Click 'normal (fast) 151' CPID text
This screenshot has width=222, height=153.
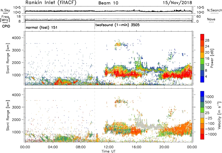click(41, 27)
